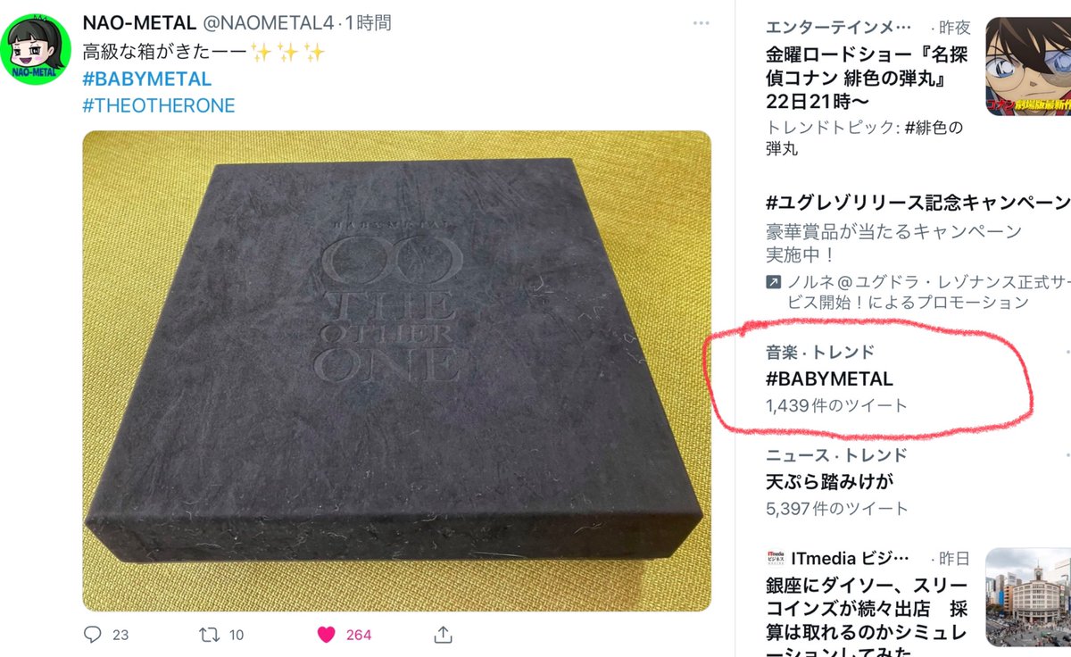Click the share upload icon

click(443, 635)
